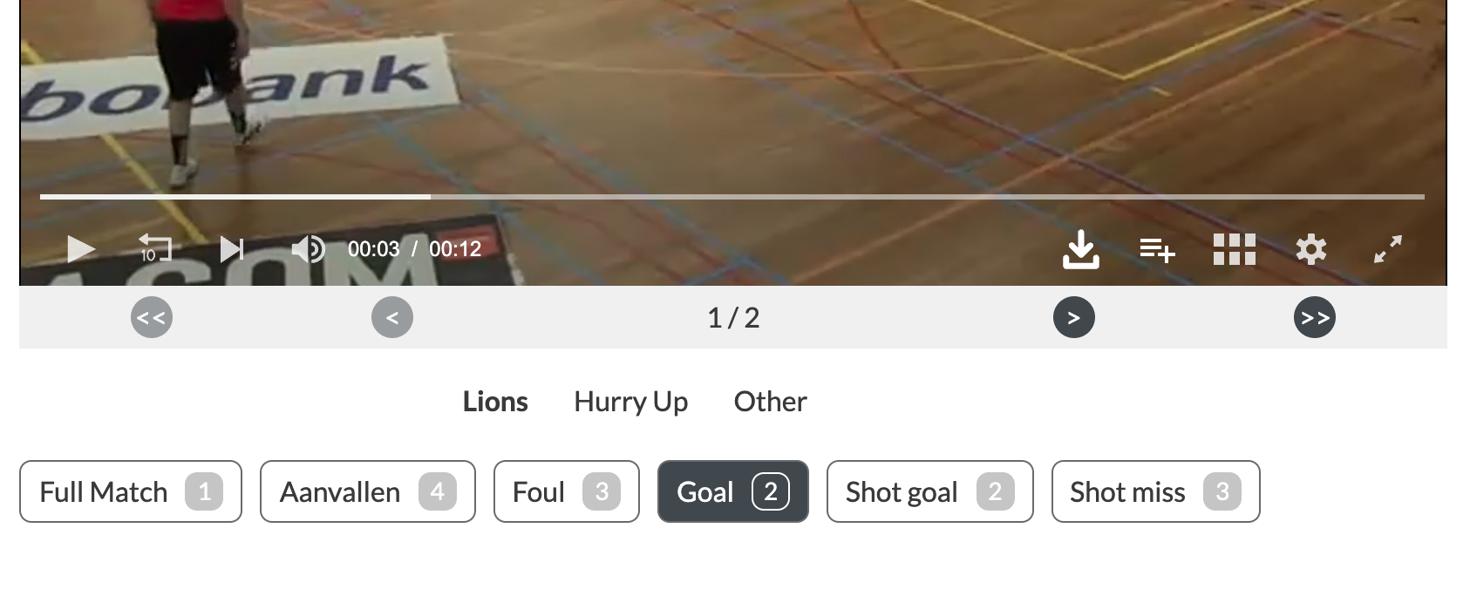
Task: Switch to Other tab
Action: point(770,402)
